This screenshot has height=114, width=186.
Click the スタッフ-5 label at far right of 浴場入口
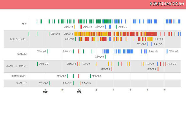pos(174,52)
